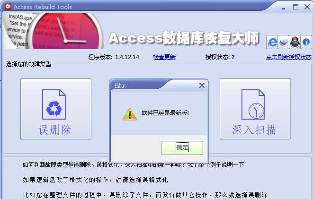Close the main Access Rebuild Tools window

pyautogui.click(x=307, y=7)
